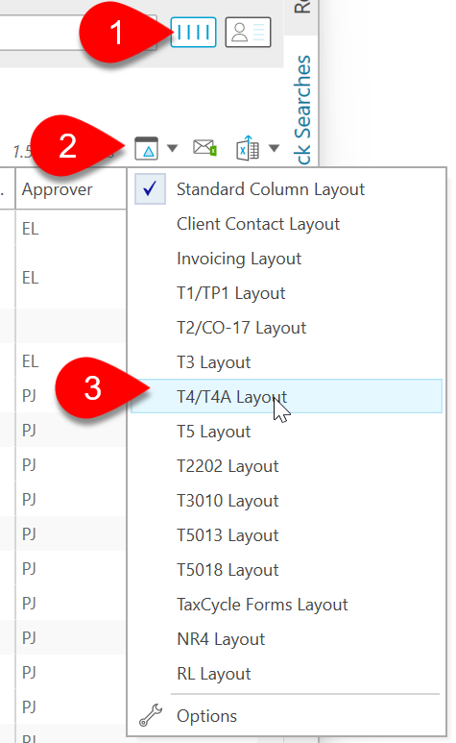Pick NR4 Layout
The width and height of the screenshot is (456, 743).
(x=287, y=639)
